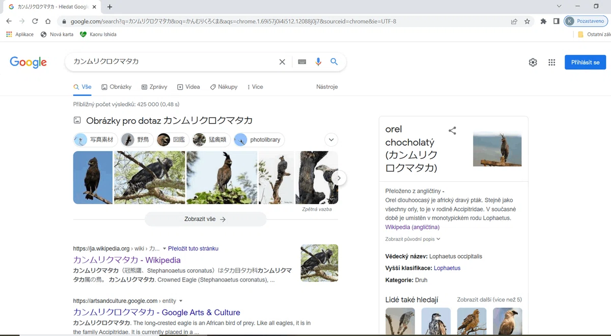This screenshot has width=611, height=336.
Task: Open Google settings gear icon
Action: [533, 62]
